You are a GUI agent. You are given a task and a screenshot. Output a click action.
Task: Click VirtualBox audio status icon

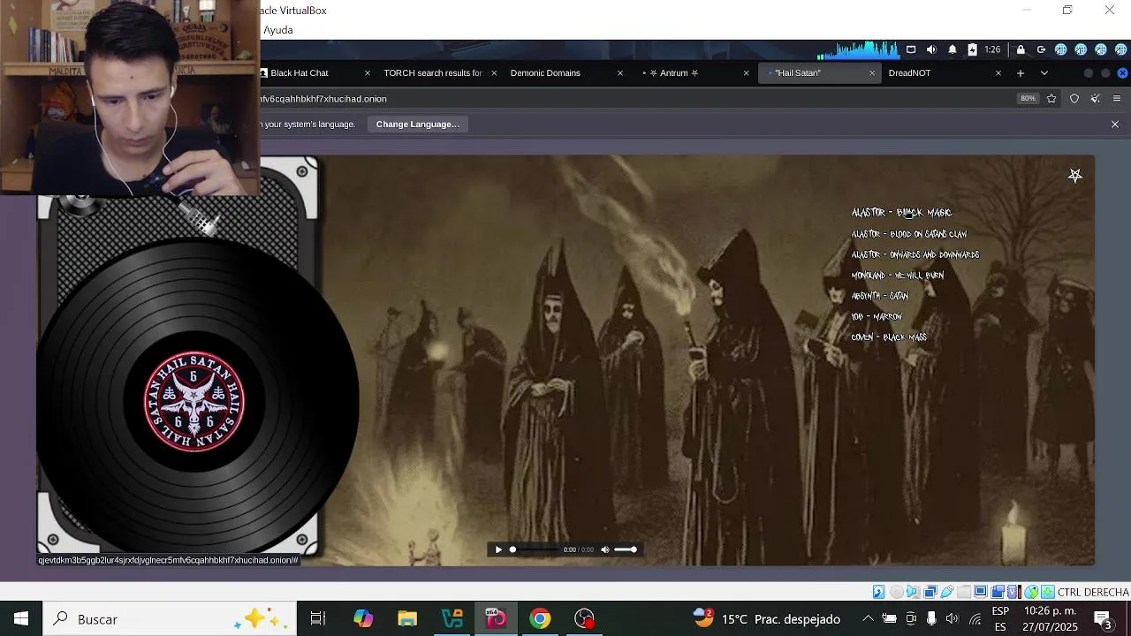click(913, 592)
